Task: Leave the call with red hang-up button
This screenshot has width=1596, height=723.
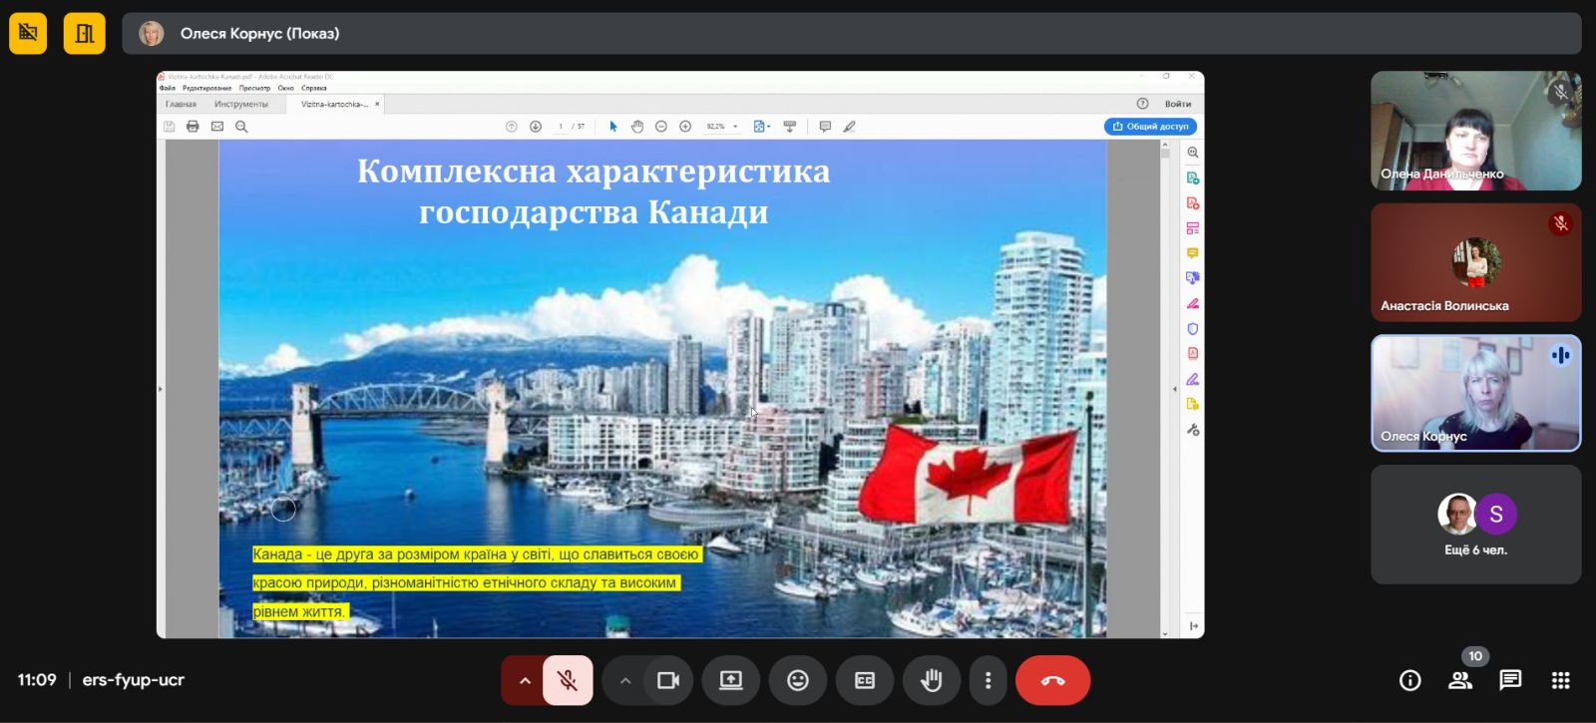Action: 1052,680
